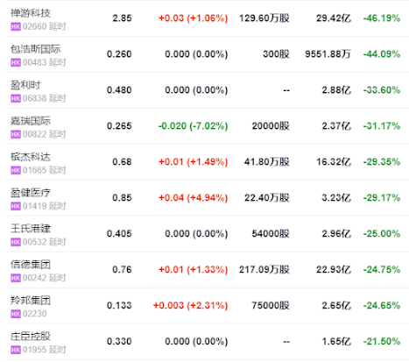Select stock code 00532
Screen dimensions: 409x362
[x=34, y=242]
